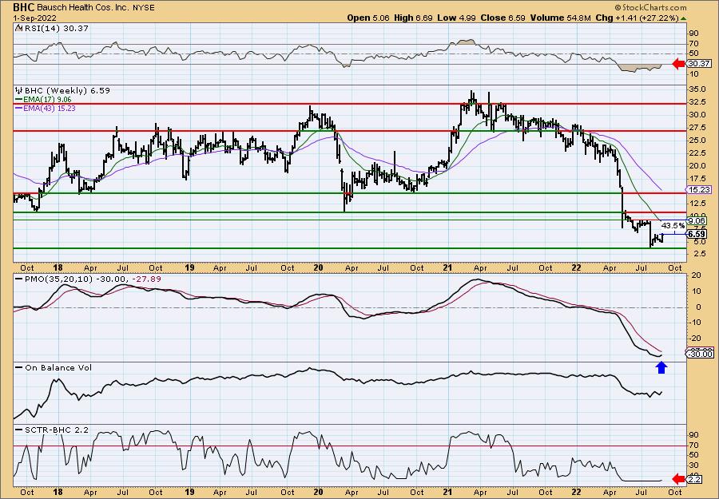Image resolution: width=719 pixels, height=499 pixels.
Task: Click the bar icon beside BHC (Weekly)
Action: click(x=19, y=90)
